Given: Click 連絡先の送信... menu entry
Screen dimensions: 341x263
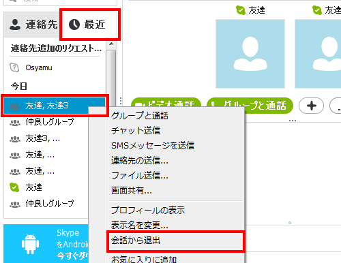Looking at the screenshot, I should click(140, 161).
